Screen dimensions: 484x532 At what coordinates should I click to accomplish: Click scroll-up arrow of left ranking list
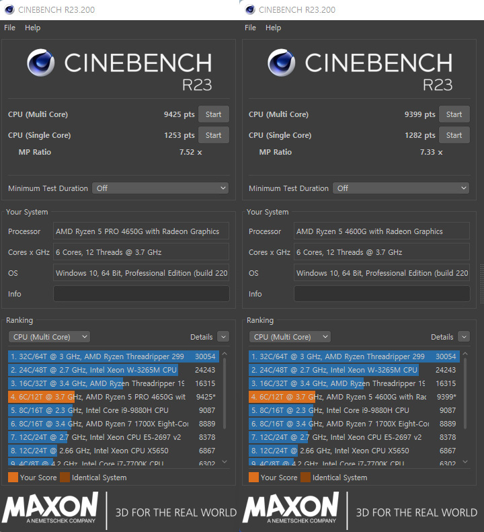click(x=225, y=354)
